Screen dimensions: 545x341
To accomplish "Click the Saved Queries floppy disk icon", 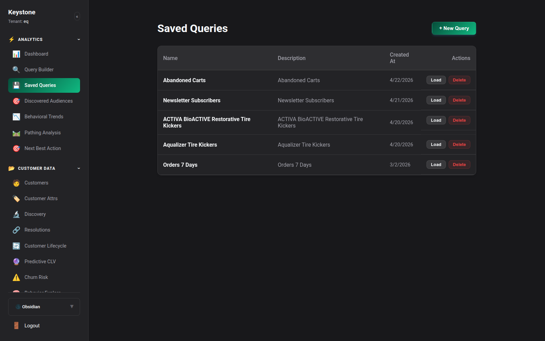I will point(16,85).
